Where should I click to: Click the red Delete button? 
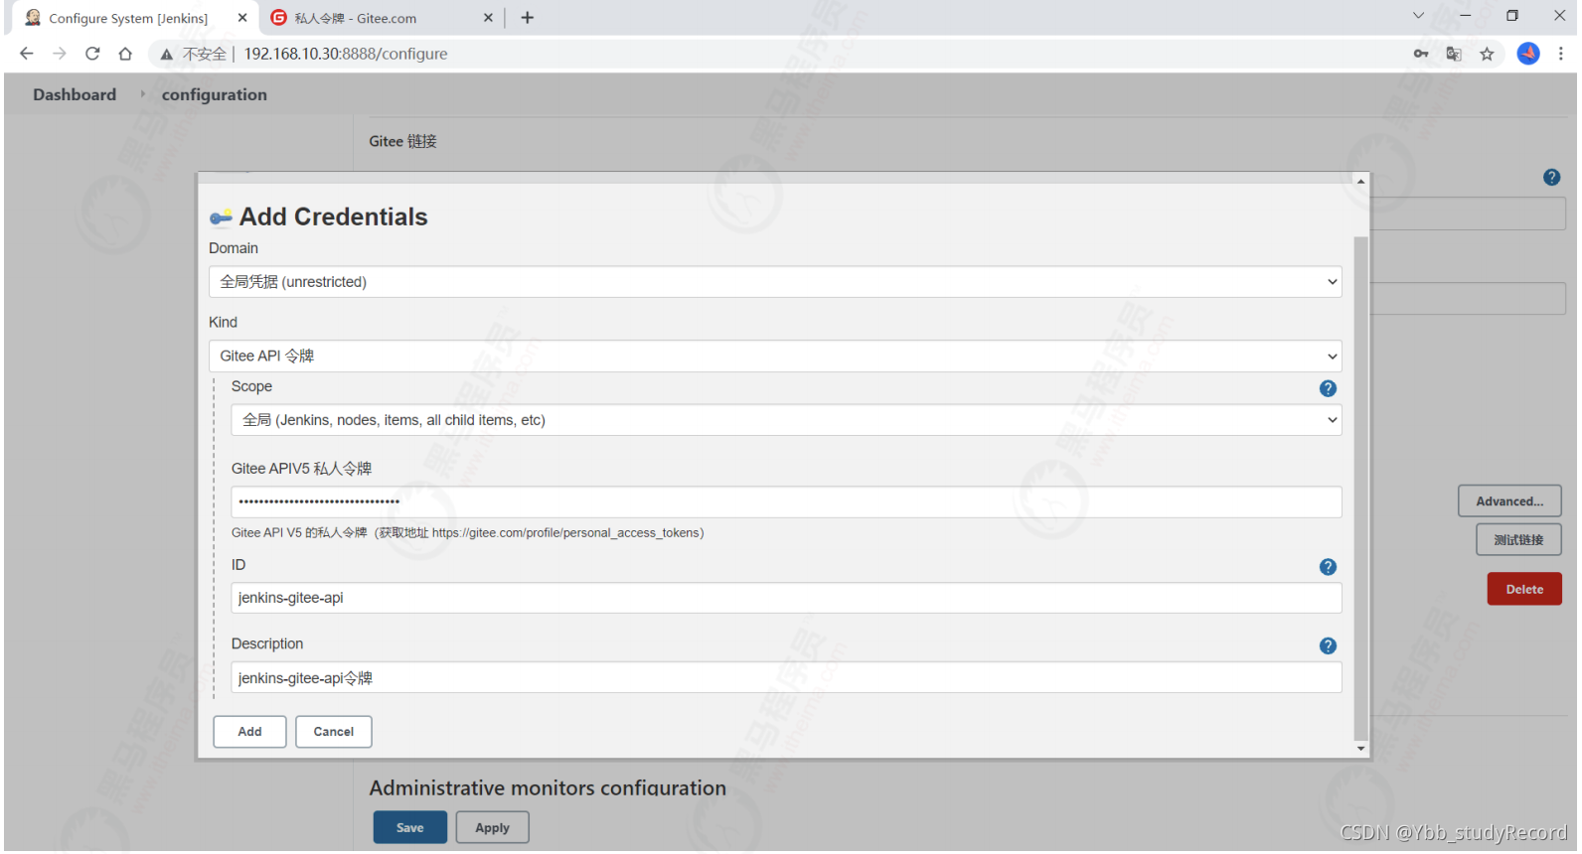[x=1524, y=589]
